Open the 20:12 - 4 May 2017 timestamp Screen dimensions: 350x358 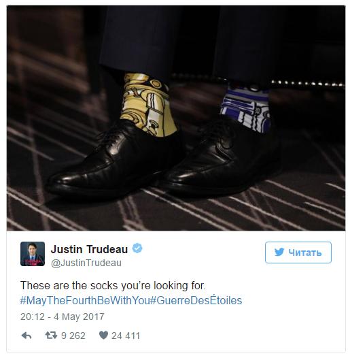[63, 316]
